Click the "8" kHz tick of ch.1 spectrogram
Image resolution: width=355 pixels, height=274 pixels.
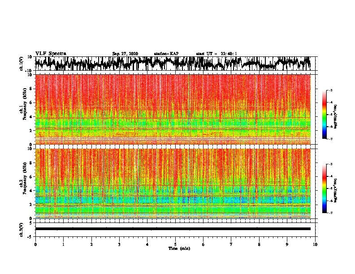[31, 89]
